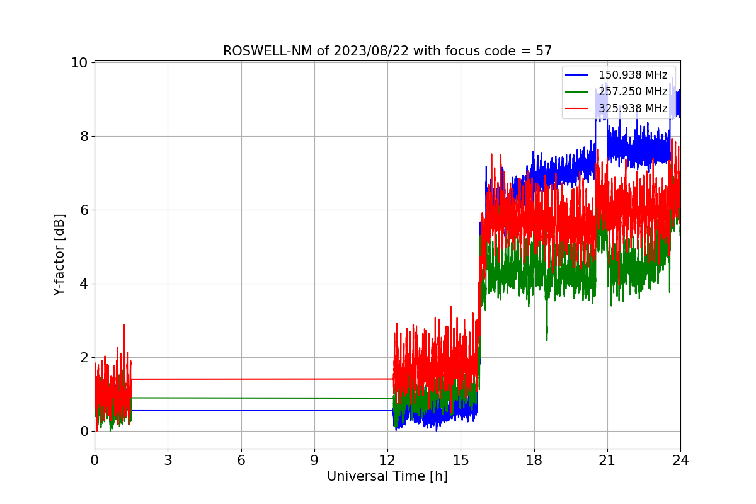Click x-axis tick label 21

[607, 461]
